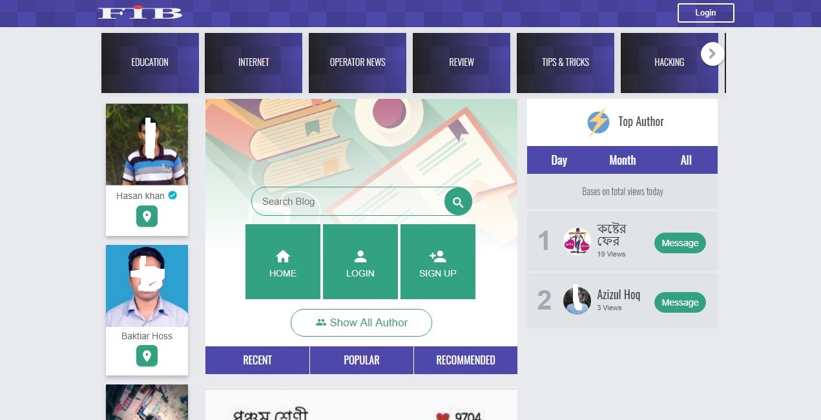Click the lightning bolt Top Author icon
The height and width of the screenshot is (420, 821).
pos(598,122)
